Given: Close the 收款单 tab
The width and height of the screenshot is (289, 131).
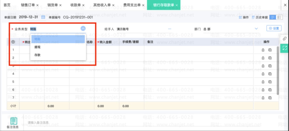Looking at the screenshot, I should (x=83, y=5).
